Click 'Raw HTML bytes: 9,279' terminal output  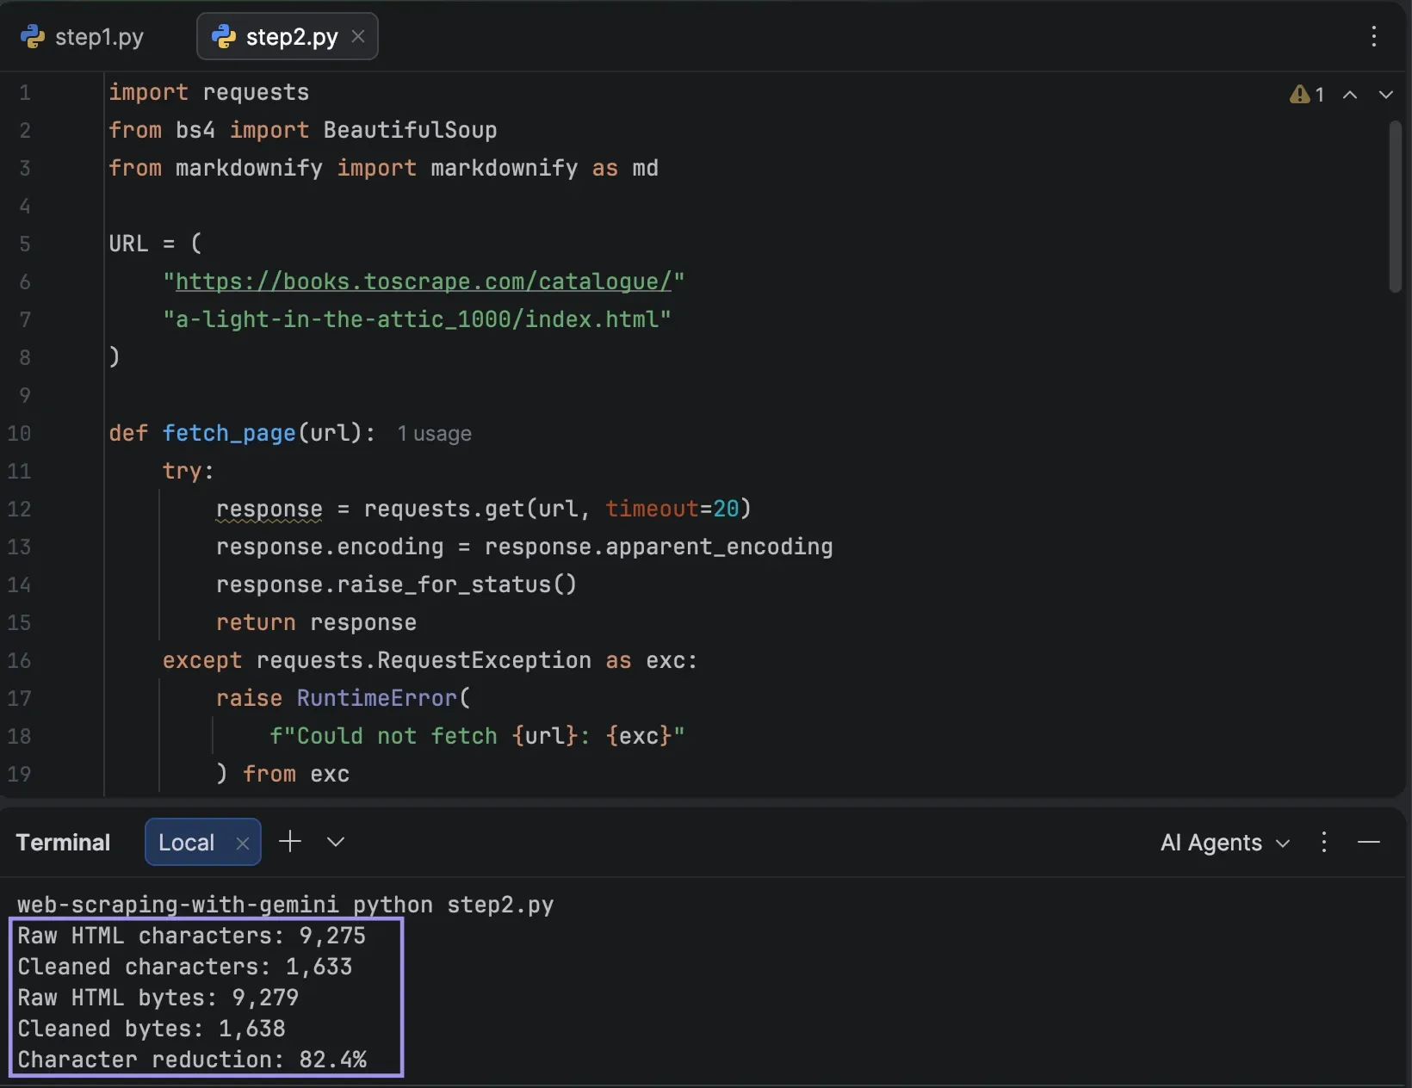point(158,998)
